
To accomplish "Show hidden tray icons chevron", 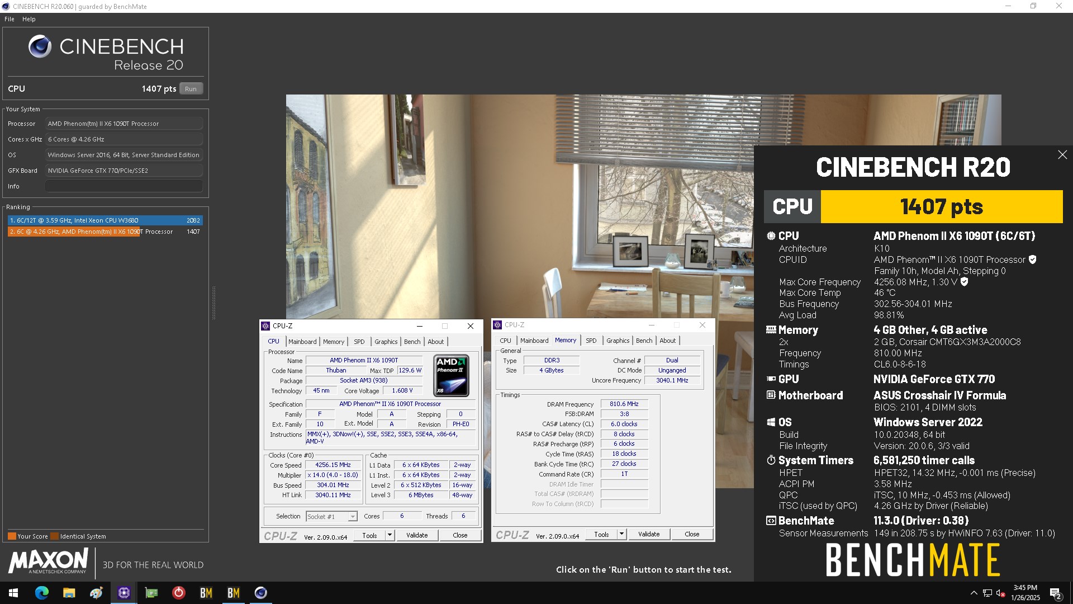I will [x=974, y=593].
